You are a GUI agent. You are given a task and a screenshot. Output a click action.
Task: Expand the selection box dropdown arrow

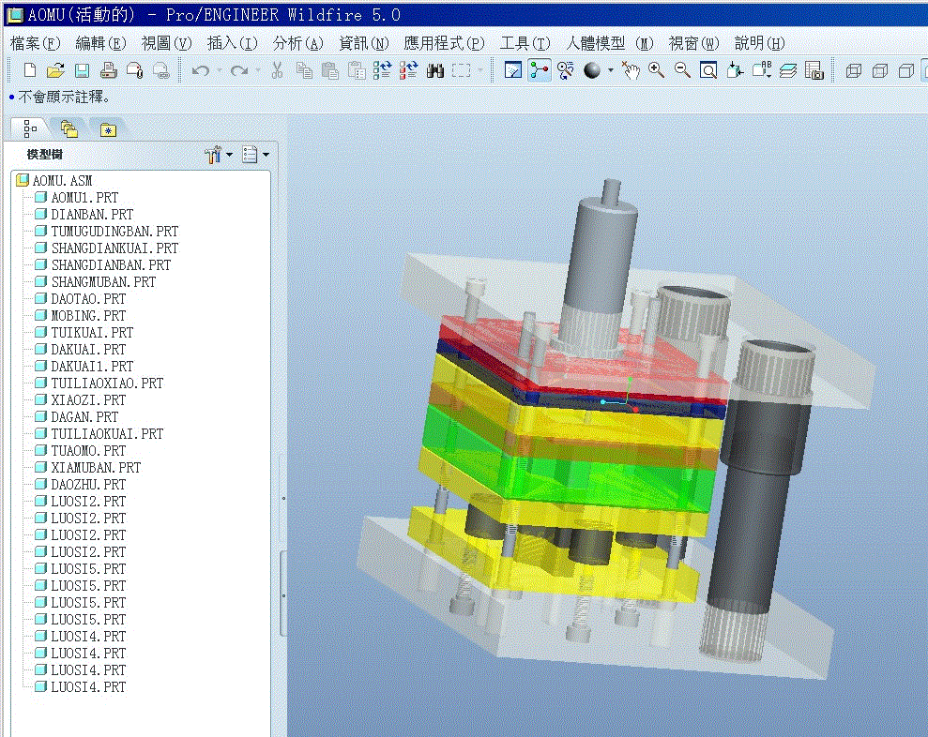(x=480, y=70)
